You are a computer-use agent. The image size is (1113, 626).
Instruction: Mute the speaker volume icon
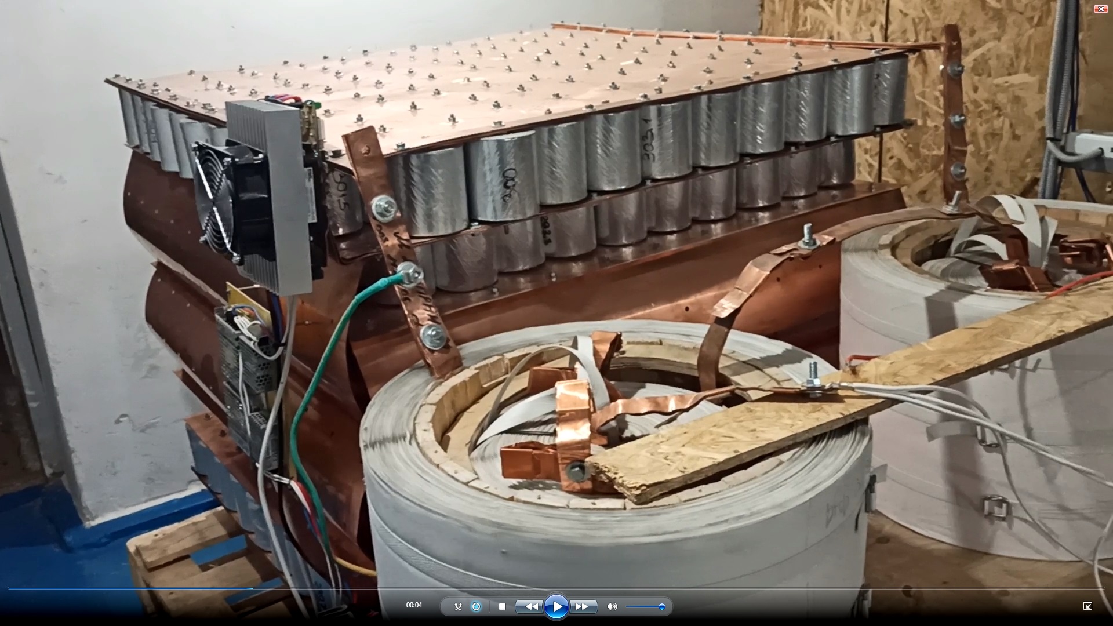tap(612, 606)
